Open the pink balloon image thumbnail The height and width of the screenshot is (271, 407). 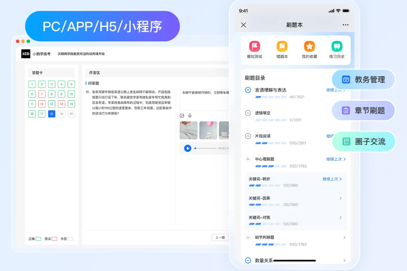point(208,130)
